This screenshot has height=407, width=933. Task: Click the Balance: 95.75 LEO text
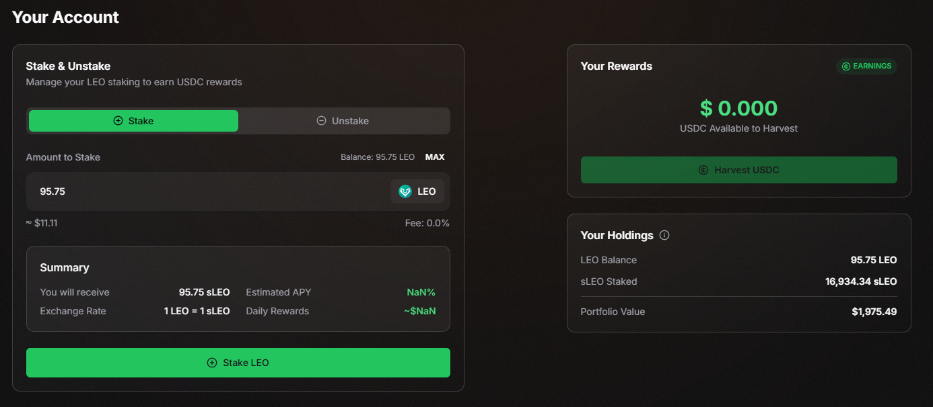click(377, 157)
